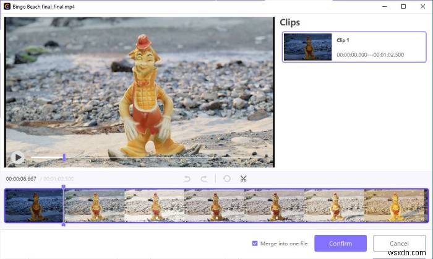Click the preview seek bar handle
Screen dimensions: 433x259
click(64, 157)
